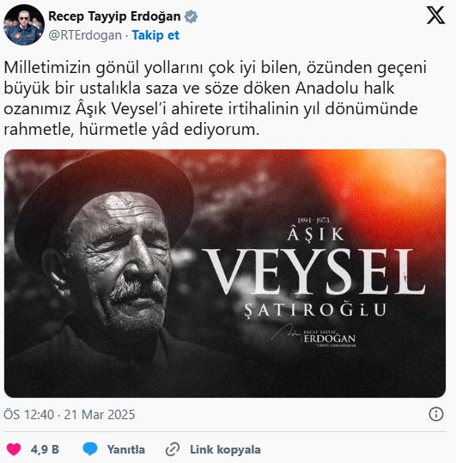456x463 pixels.
Task: Click the Takip et follow link
Action: 155,35
